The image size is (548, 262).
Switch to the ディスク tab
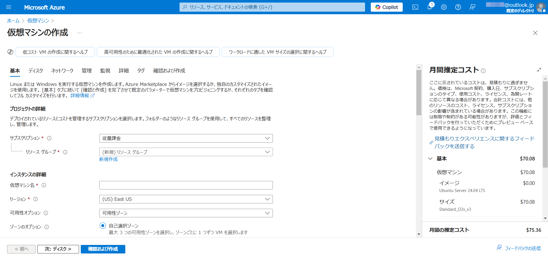click(x=36, y=71)
